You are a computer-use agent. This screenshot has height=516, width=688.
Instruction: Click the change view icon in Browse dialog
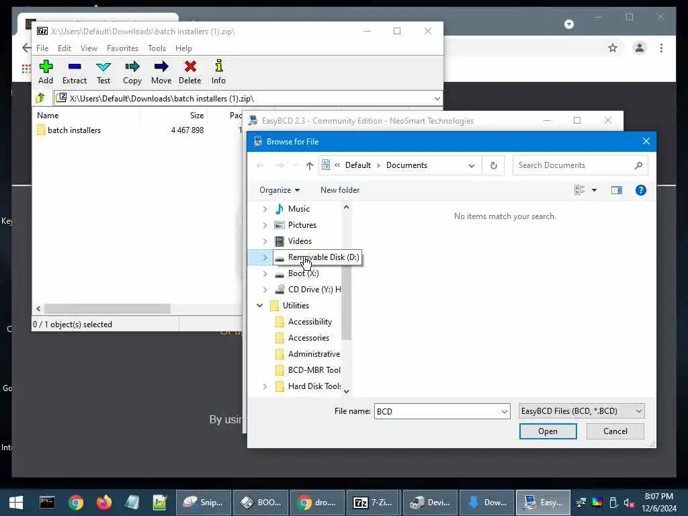click(x=580, y=190)
